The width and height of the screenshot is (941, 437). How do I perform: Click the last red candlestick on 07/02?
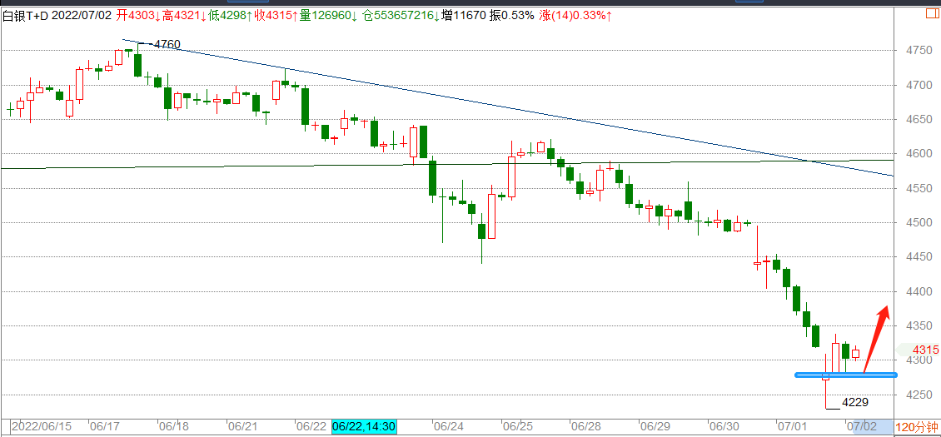tap(856, 354)
